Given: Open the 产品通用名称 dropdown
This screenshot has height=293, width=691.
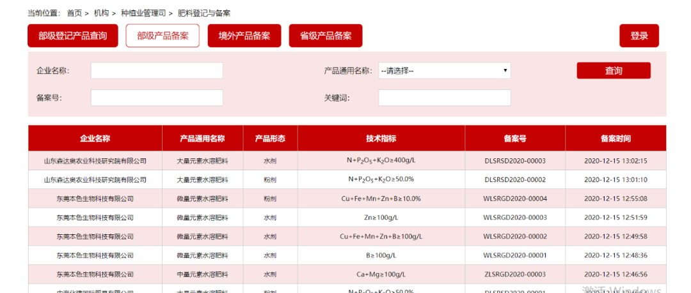Looking at the screenshot, I should pyautogui.click(x=444, y=71).
